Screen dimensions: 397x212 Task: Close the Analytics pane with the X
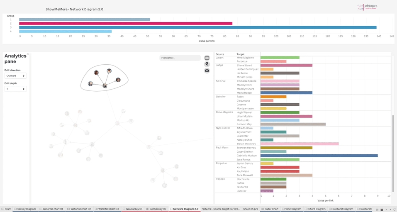28,54
